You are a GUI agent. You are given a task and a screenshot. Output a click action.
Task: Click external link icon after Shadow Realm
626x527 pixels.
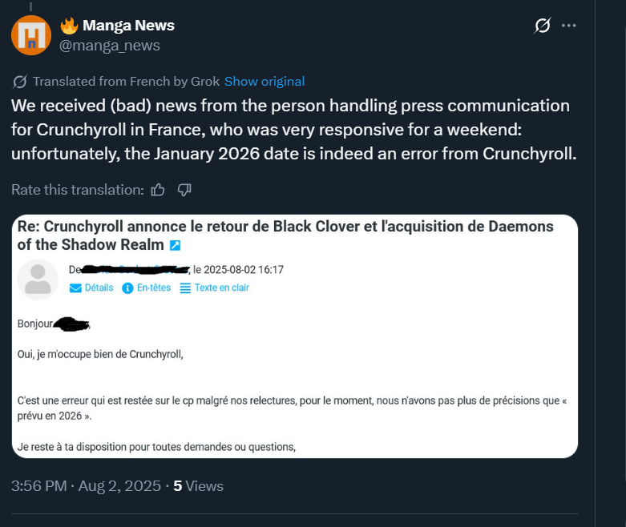(175, 245)
